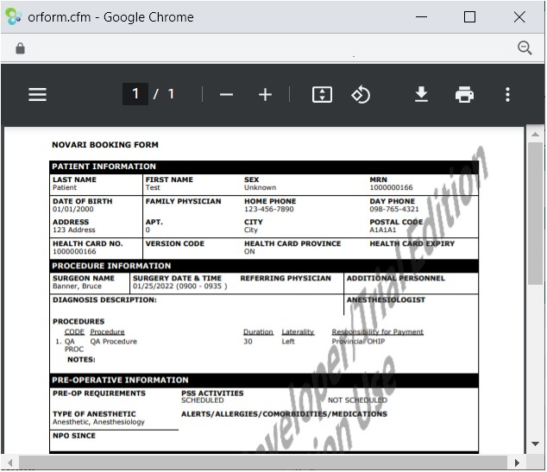This screenshot has width=547, height=472.
Task: Click the PSS ACTIVITIES label
Action: coord(212,393)
